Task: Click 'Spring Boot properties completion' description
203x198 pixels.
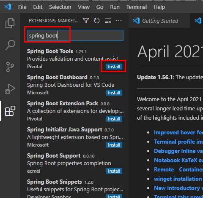Action: click(x=69, y=163)
